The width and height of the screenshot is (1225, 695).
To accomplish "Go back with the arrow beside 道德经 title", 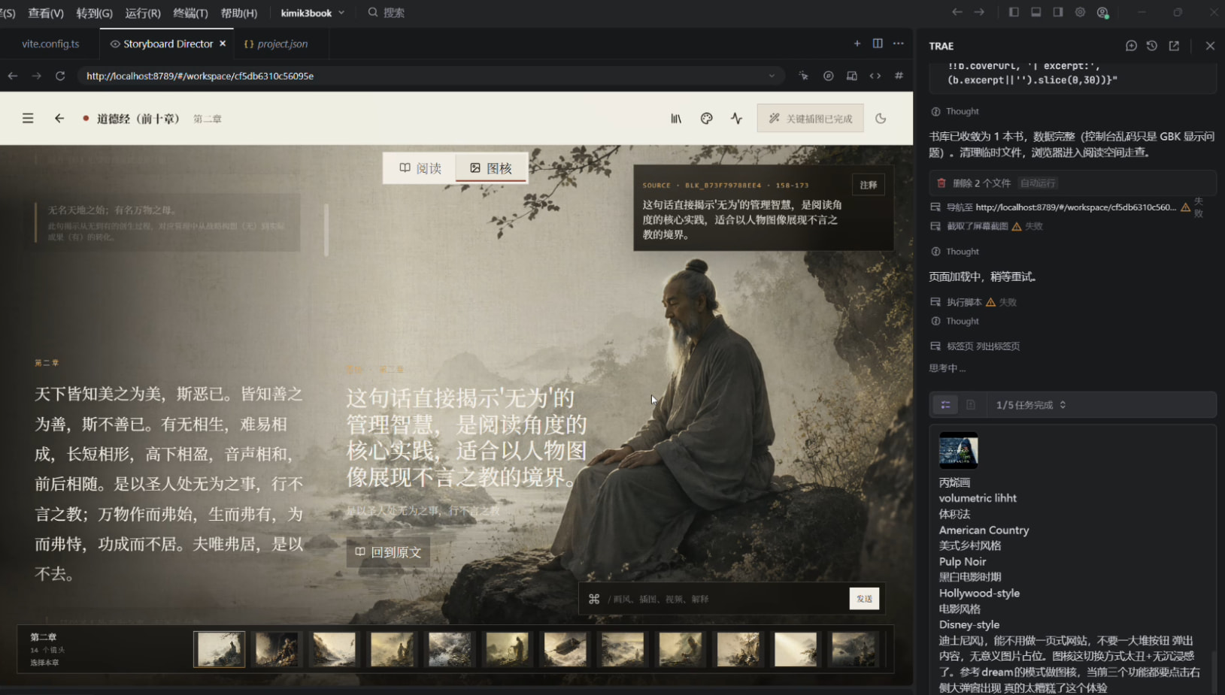I will click(x=59, y=119).
